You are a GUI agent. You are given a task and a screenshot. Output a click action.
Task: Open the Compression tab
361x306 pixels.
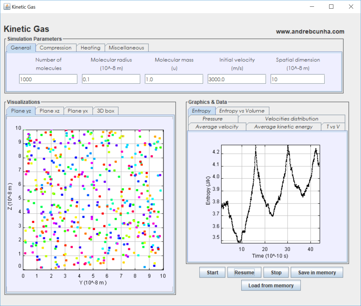click(x=56, y=48)
